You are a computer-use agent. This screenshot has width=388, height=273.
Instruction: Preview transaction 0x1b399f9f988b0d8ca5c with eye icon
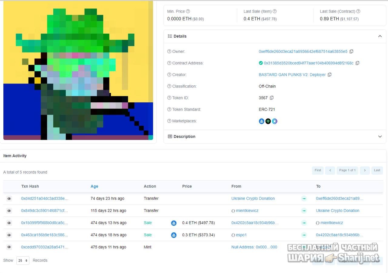pos(9,223)
